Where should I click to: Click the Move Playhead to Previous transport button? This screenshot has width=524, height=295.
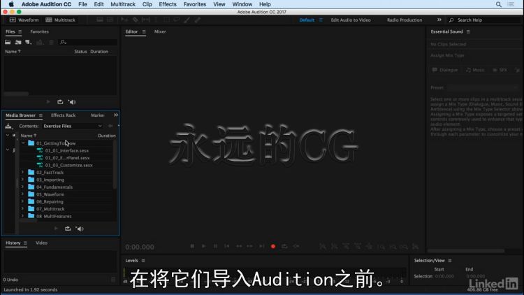pyautogui.click(x=227, y=246)
